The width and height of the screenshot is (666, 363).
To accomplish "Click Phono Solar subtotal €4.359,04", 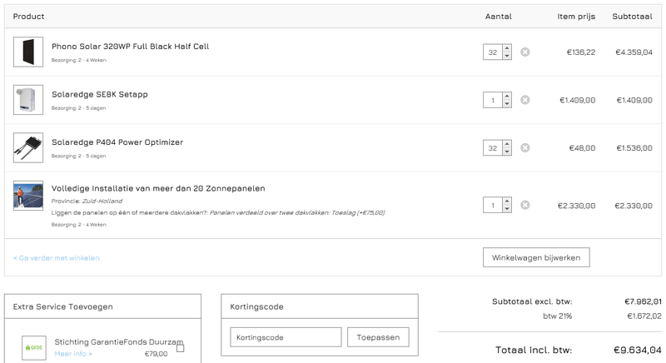I will click(x=634, y=52).
